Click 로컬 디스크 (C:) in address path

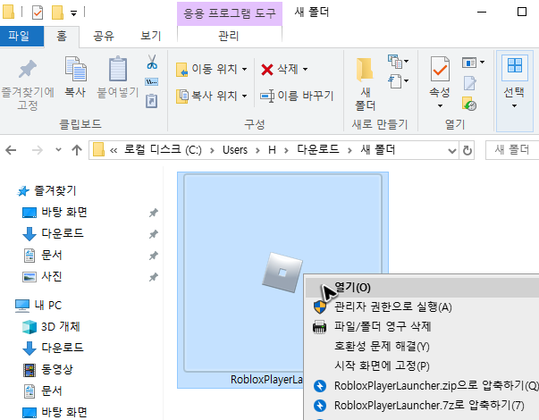pos(163,150)
